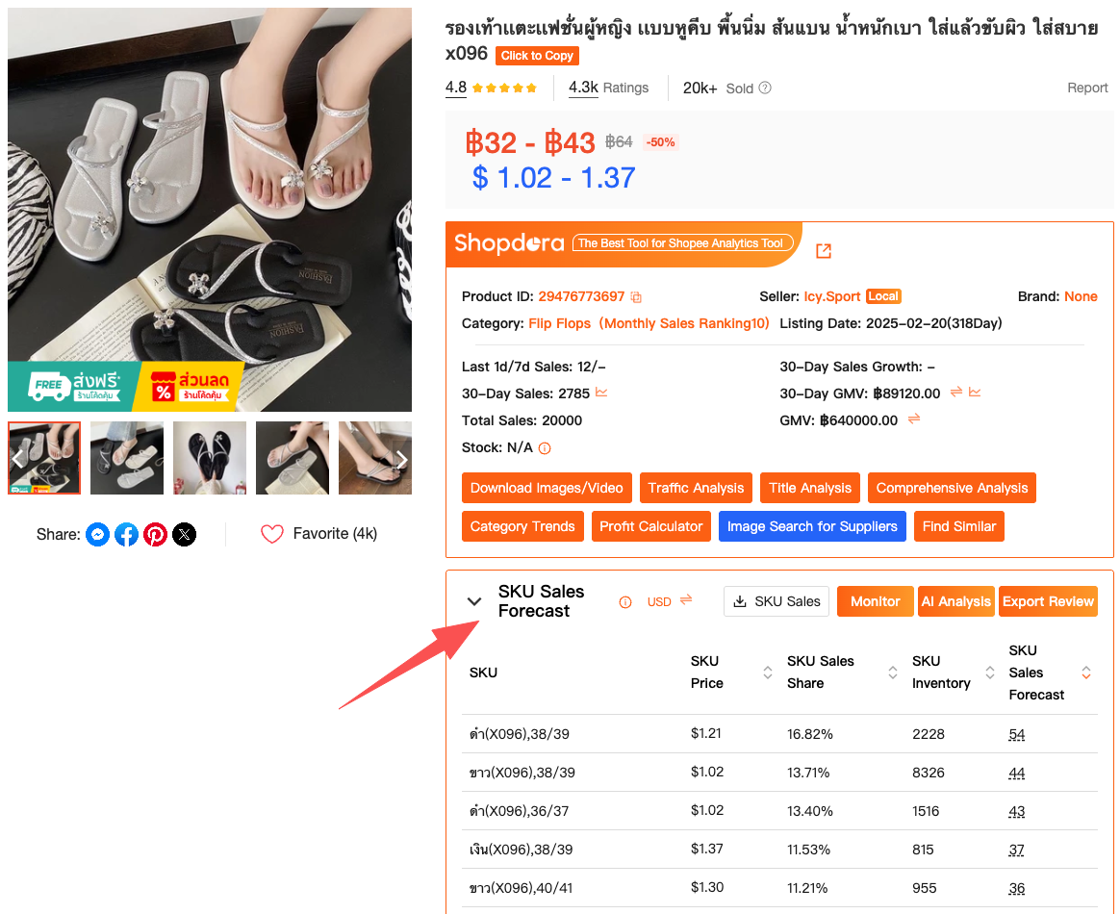Share product via Messenger icon
Screen dimensions: 1120x914
tap(98, 534)
